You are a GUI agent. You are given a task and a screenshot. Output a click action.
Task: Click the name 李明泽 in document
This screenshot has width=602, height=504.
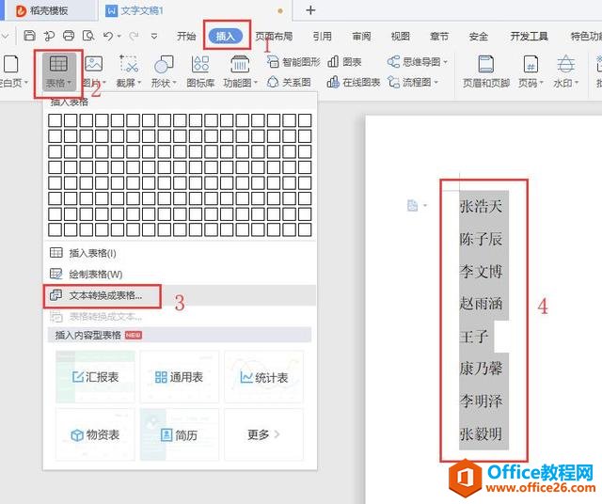[x=481, y=402]
